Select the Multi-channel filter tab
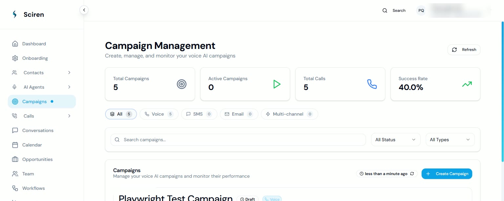 289,114
